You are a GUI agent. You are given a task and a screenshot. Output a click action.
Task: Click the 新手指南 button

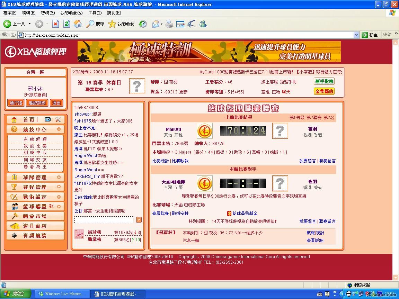pyautogui.click(x=324, y=81)
